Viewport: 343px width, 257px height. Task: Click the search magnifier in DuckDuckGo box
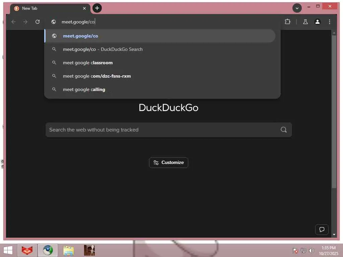click(284, 130)
